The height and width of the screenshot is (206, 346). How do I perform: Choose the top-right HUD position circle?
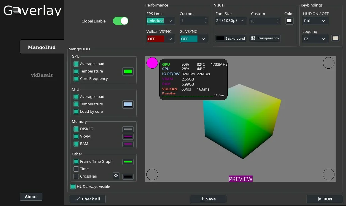(328, 63)
